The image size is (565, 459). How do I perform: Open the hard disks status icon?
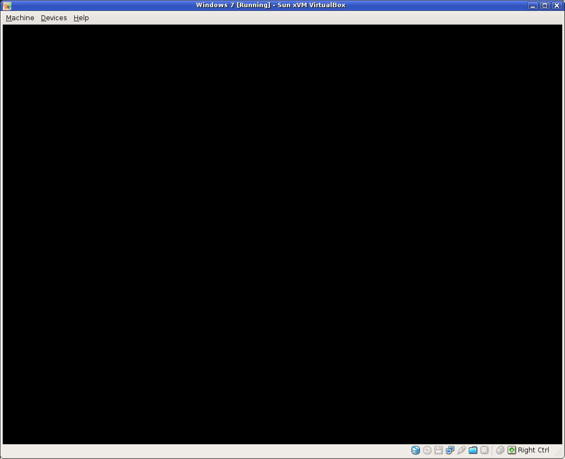coord(415,450)
